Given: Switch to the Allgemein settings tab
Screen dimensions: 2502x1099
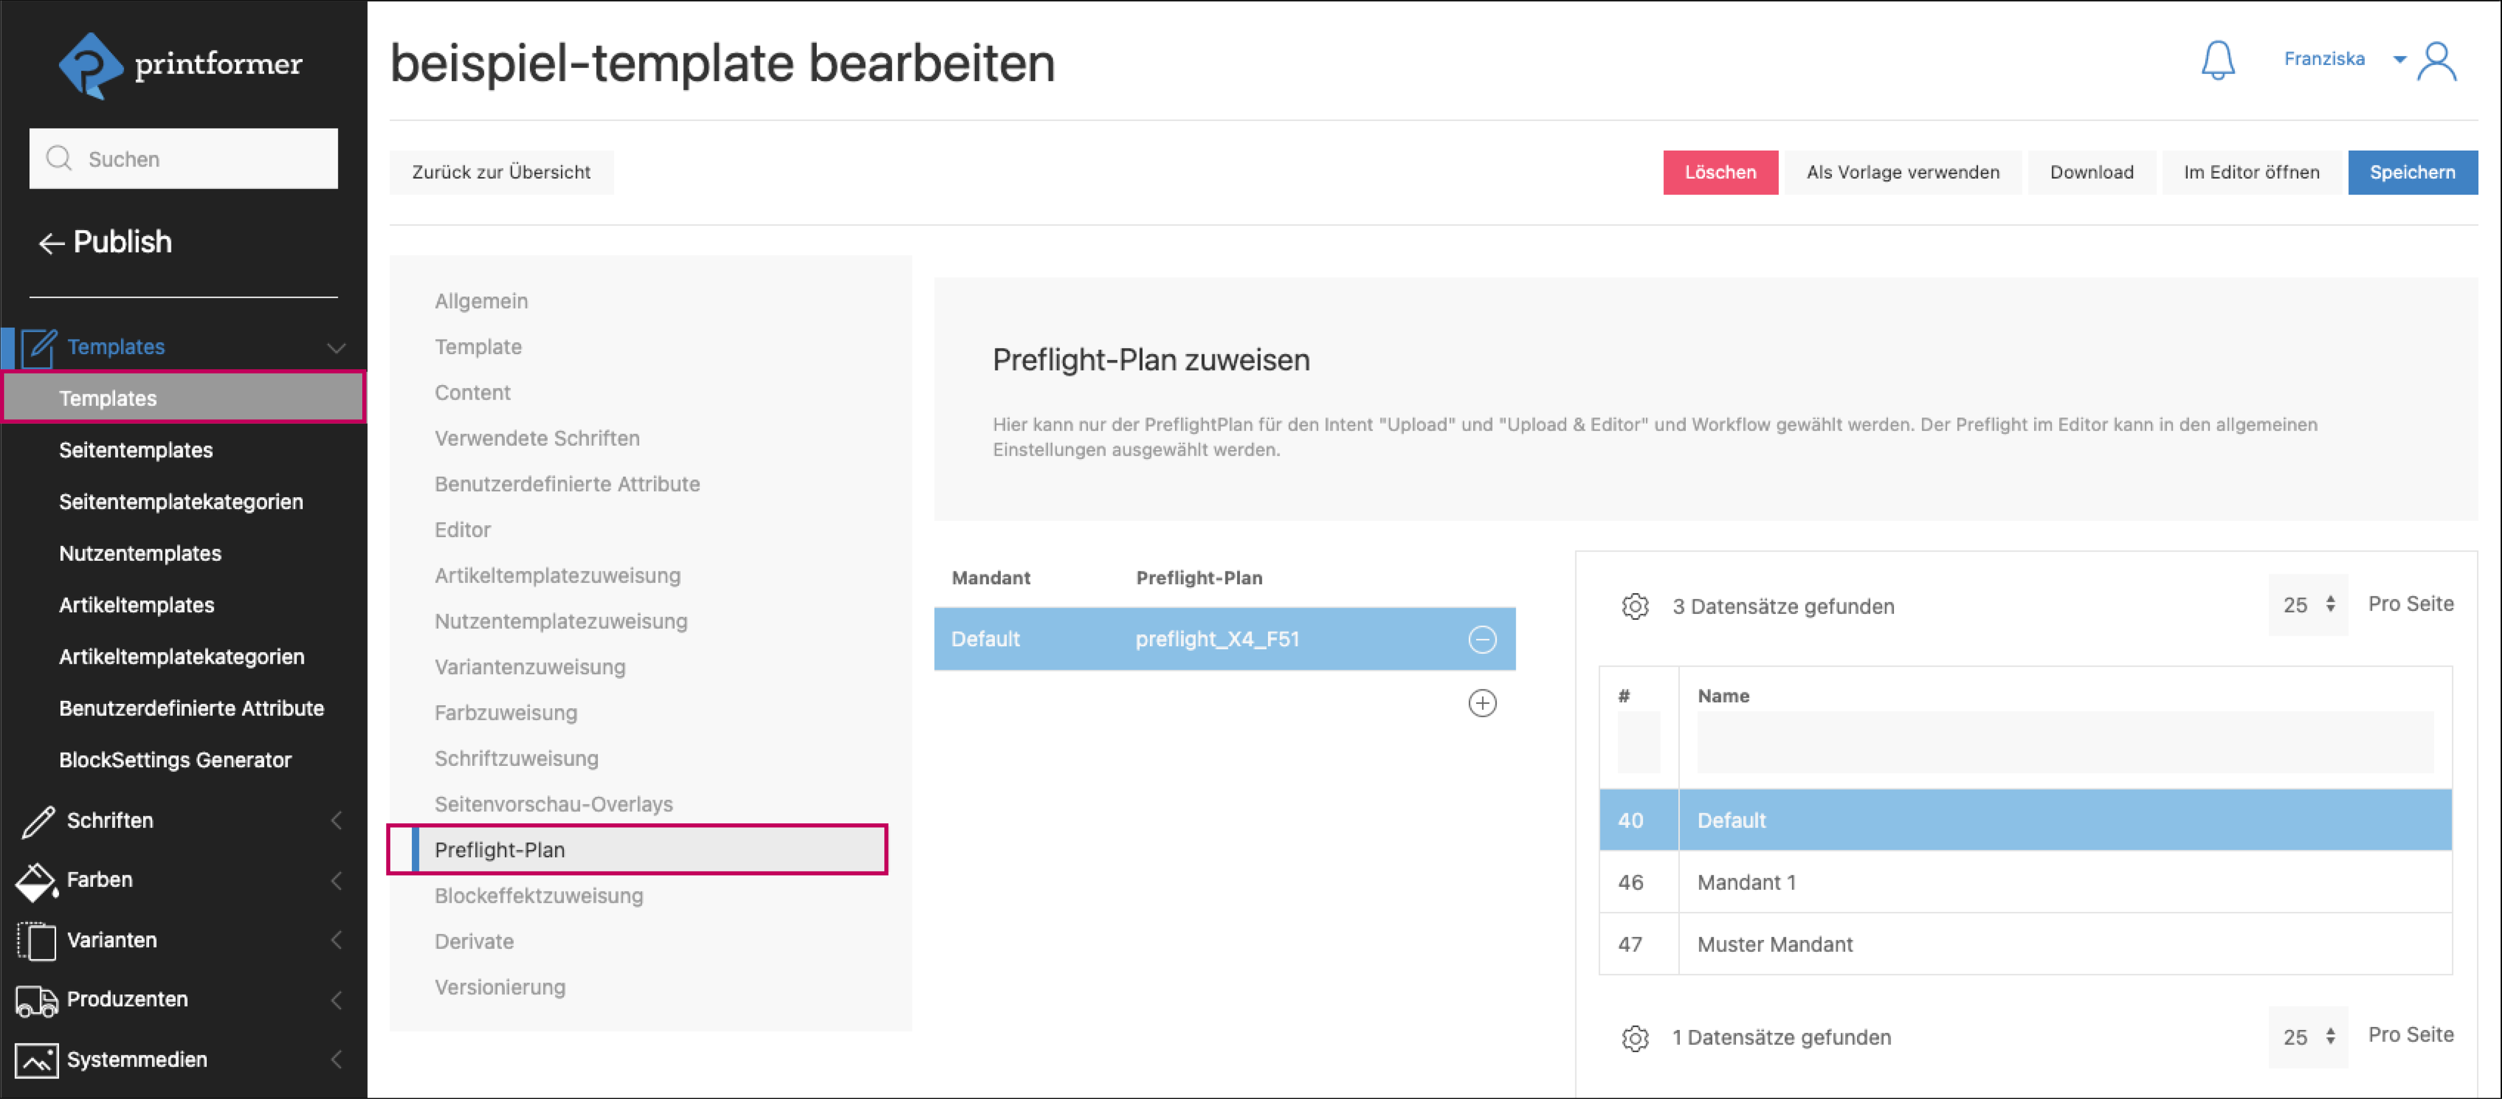Looking at the screenshot, I should click(481, 301).
